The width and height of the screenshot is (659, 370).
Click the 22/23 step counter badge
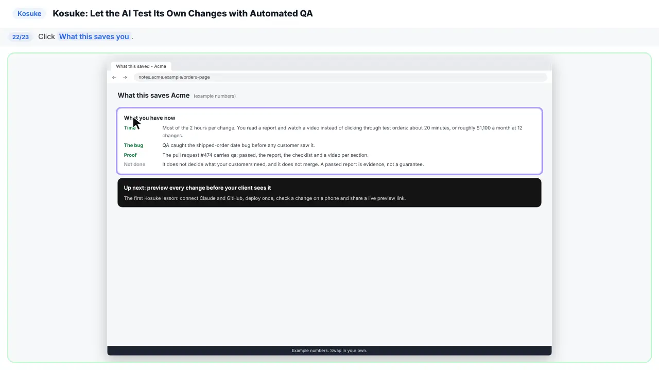coord(21,37)
